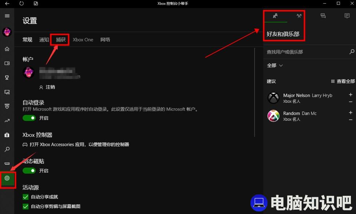Toggle 自动登录 switch off
Image resolution: width=356 pixels, height=214 pixels.
coord(29,118)
